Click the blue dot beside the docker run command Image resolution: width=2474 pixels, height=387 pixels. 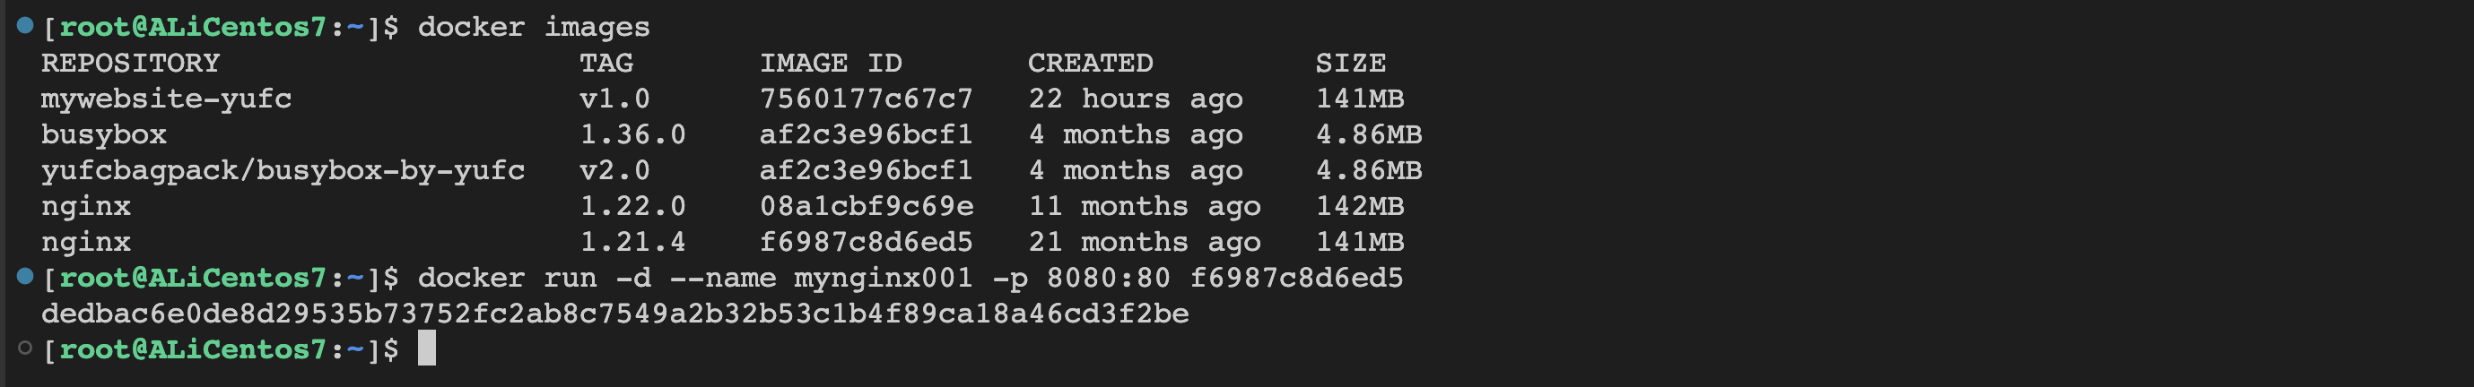click(x=25, y=277)
